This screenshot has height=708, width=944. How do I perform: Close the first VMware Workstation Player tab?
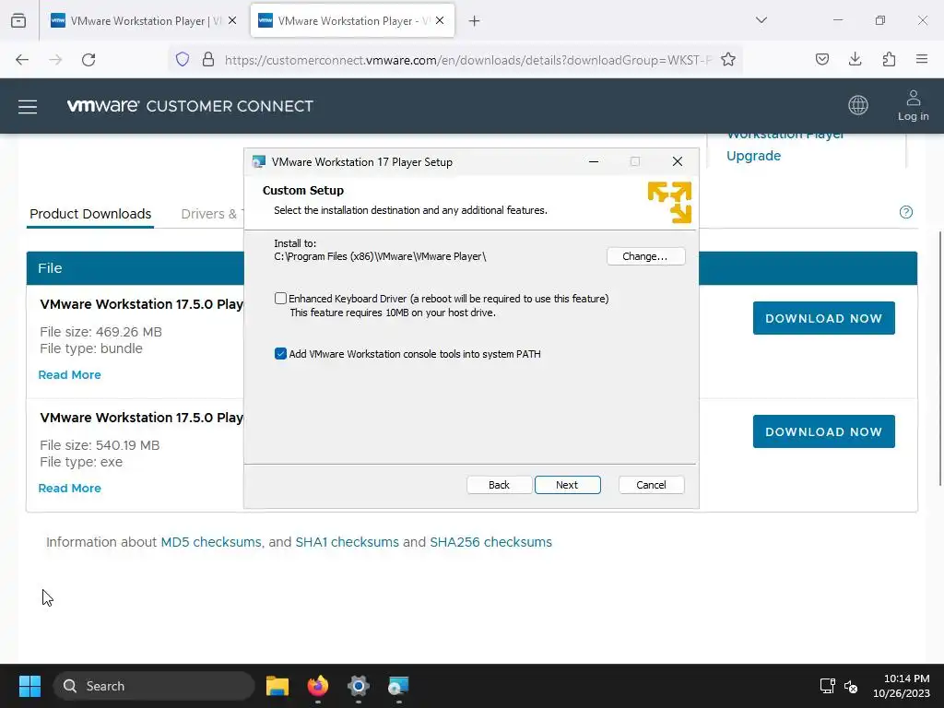coord(232,21)
